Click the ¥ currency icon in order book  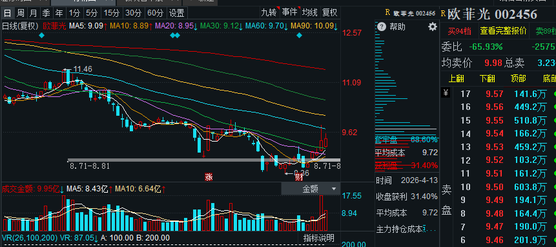coord(446,93)
